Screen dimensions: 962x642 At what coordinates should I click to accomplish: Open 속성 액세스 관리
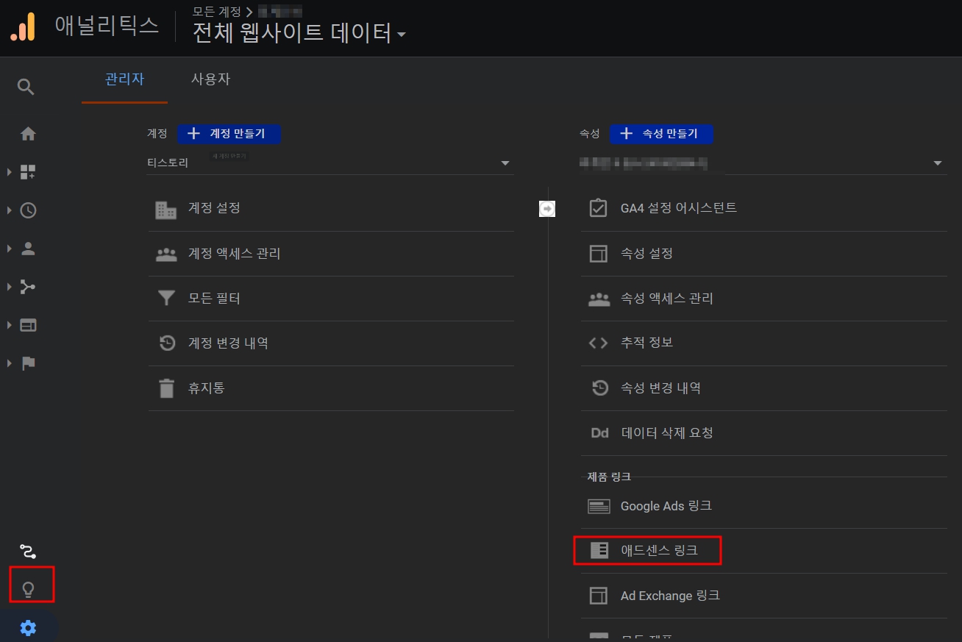(x=763, y=299)
